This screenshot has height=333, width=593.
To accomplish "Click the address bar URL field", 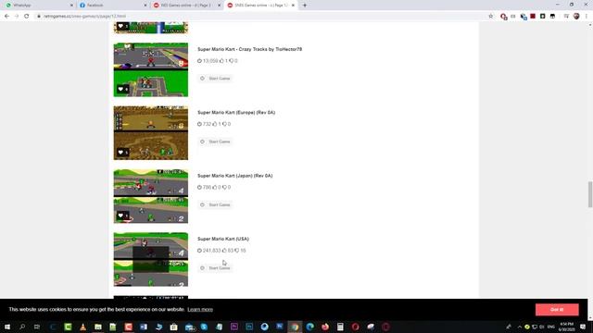I will (261, 17).
